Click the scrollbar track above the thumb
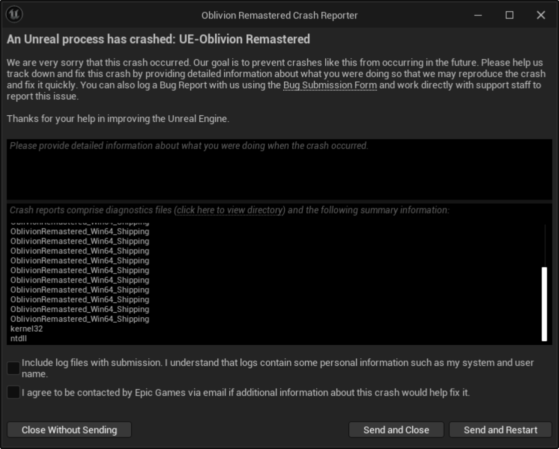Screen dimensions: 559x449 (545, 245)
